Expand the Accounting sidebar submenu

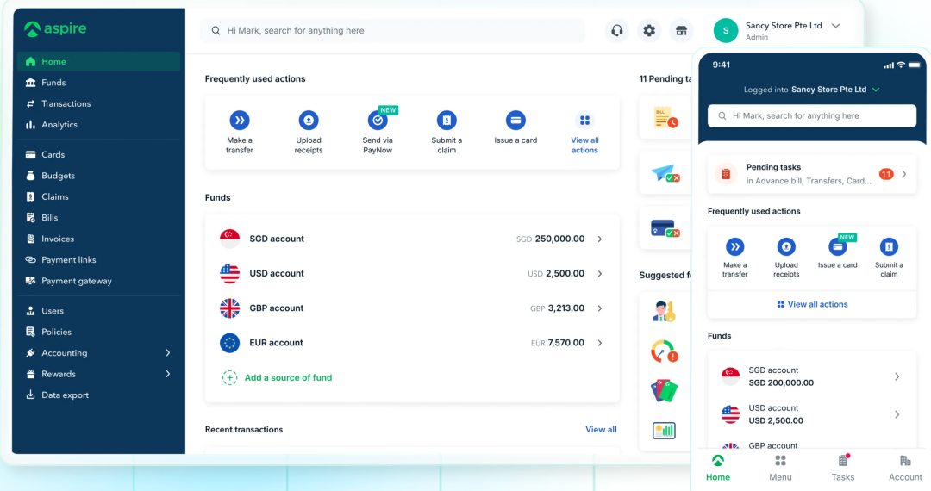click(168, 353)
